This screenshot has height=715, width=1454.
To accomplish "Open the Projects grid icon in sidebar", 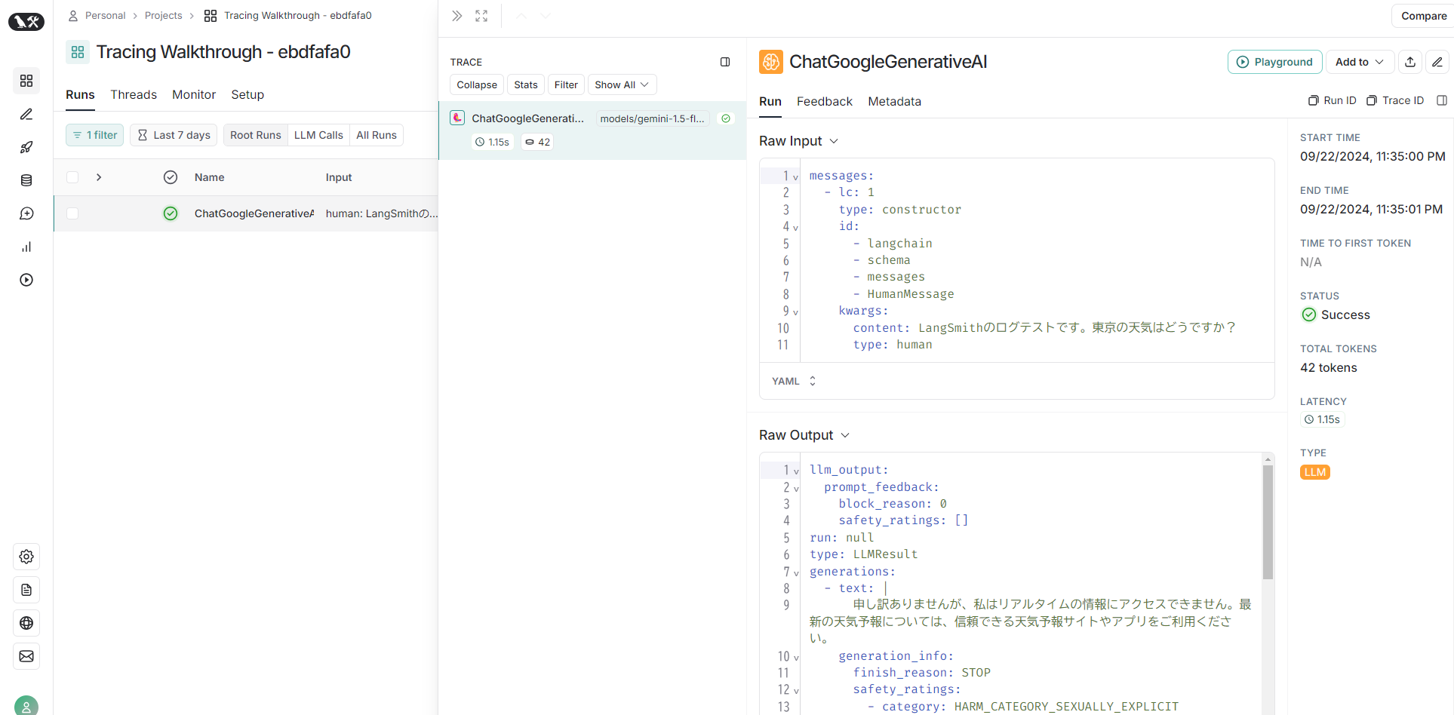I will 26,81.
